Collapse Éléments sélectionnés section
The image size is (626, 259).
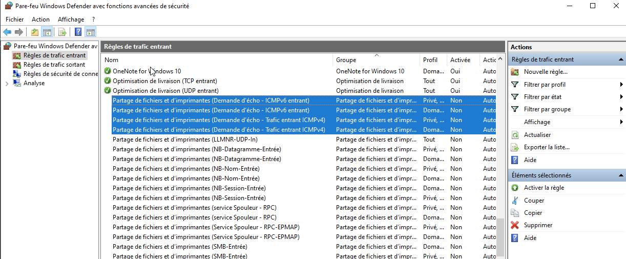(x=620, y=175)
